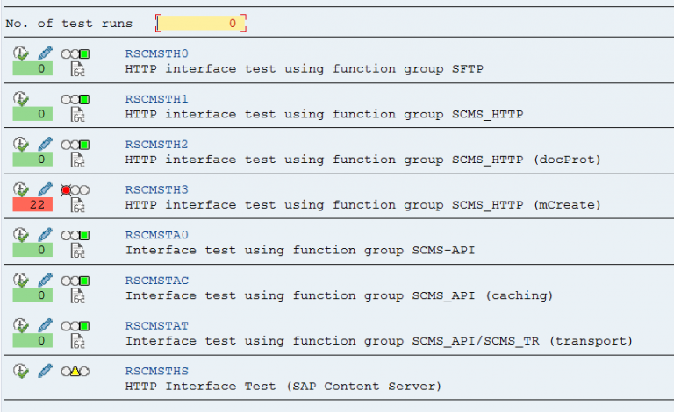Open the RSCMSTHS program link
Image resolution: width=674 pixels, height=412 pixels.
[x=156, y=371]
